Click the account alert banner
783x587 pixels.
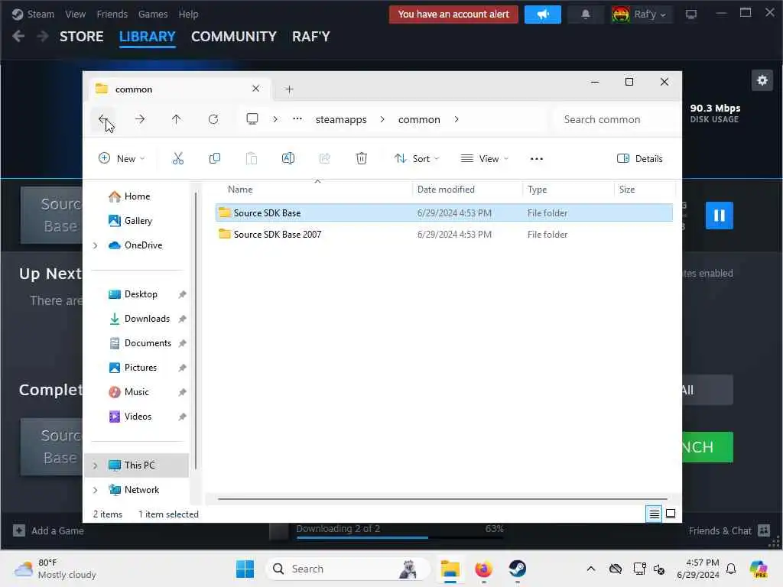click(453, 15)
